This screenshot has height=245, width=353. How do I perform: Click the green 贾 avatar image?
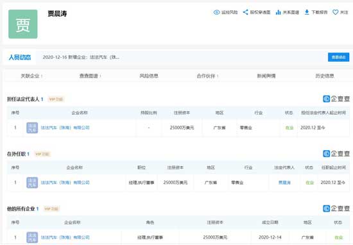[23, 24]
